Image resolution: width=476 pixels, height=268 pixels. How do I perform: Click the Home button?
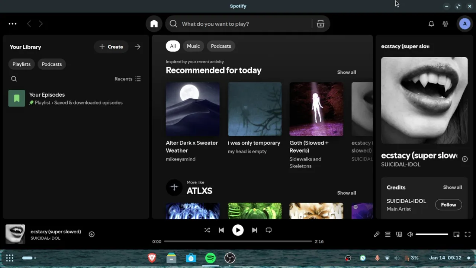(154, 24)
